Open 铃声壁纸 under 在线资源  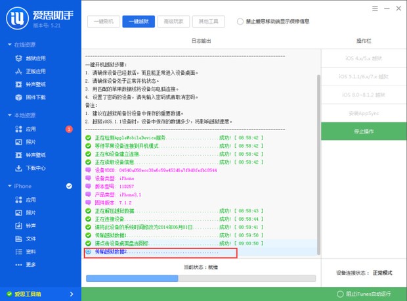(30, 84)
